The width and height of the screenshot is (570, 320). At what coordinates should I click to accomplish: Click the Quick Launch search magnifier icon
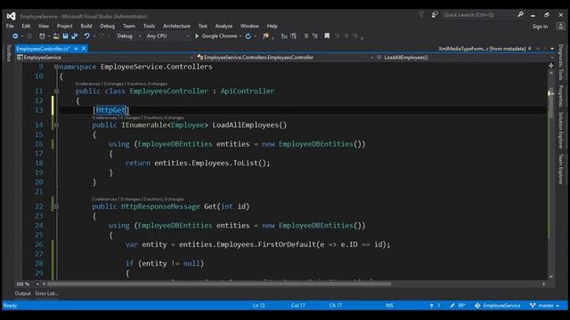point(520,14)
